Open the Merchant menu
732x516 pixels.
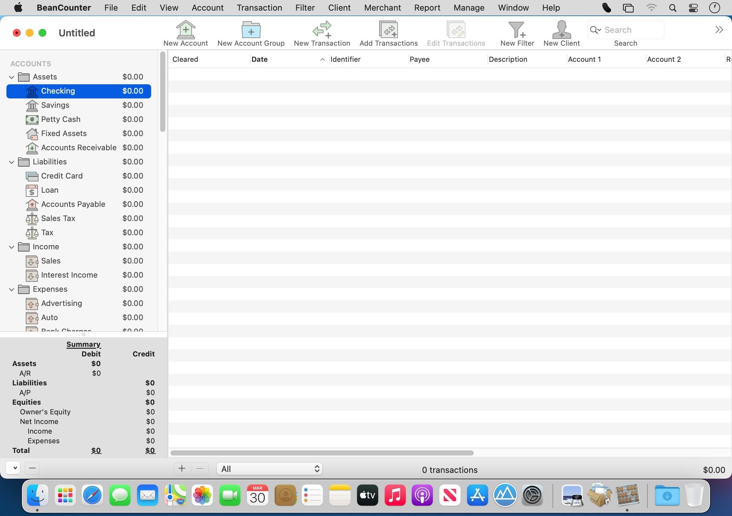(x=382, y=8)
